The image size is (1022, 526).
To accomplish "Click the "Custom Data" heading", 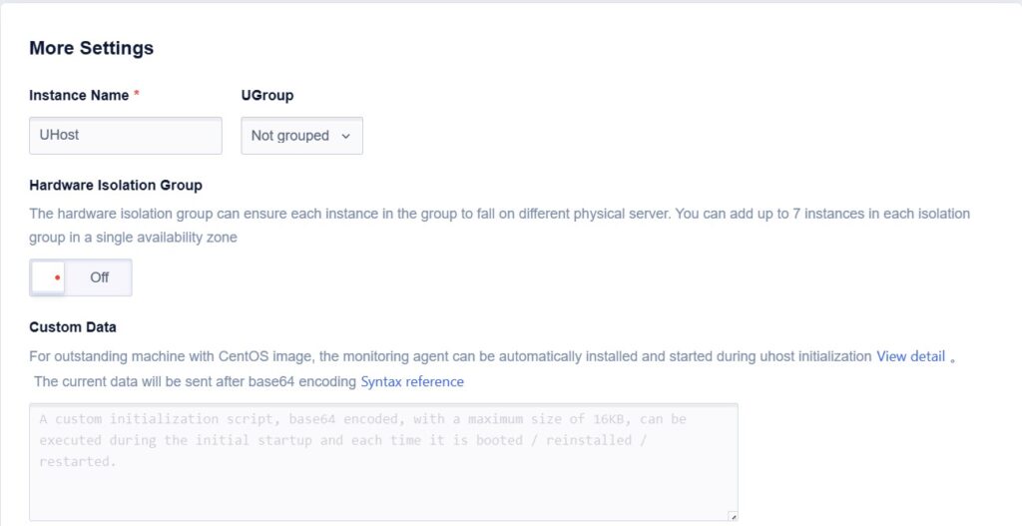I will coord(73,327).
